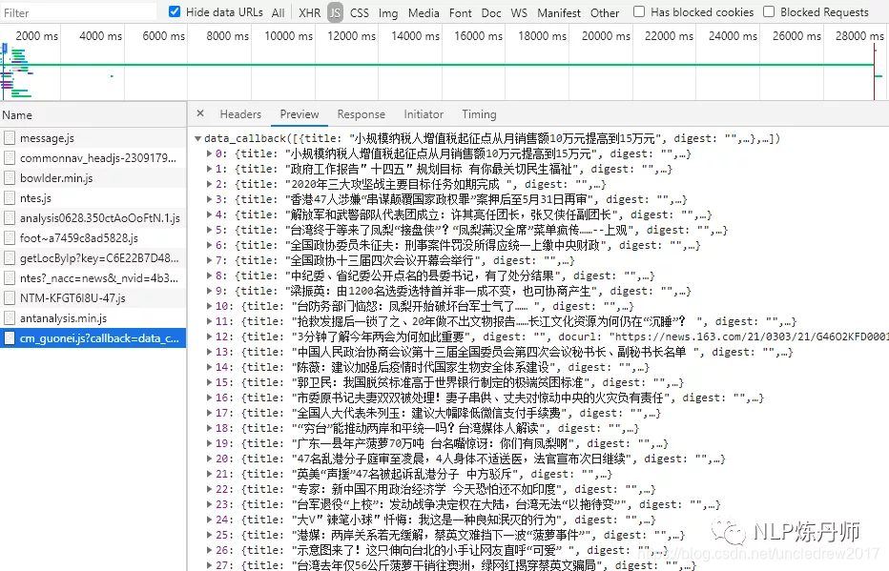
Task: Expand array item 1 in preview
Action: coord(209,169)
